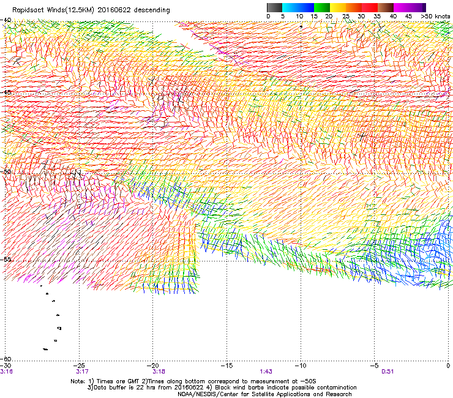The image size is (453, 398).
Task: Click the '-10' longitude label
Action: (x=301, y=366)
